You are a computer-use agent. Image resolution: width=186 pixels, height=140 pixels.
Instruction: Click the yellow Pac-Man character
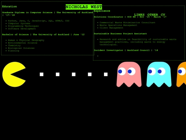click(14, 74)
